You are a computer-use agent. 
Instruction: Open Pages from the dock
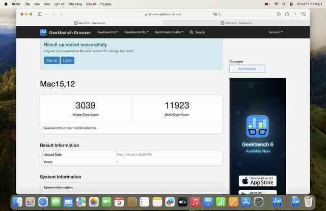(233, 202)
